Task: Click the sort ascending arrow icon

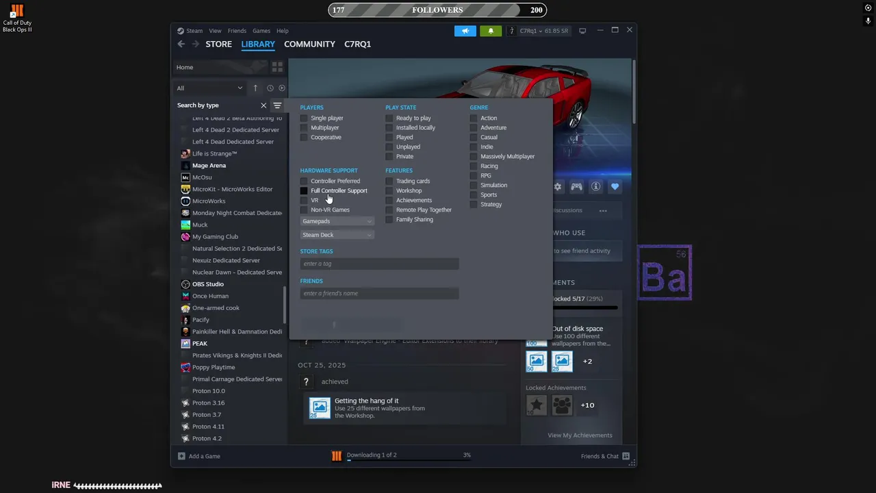Action: click(x=255, y=88)
